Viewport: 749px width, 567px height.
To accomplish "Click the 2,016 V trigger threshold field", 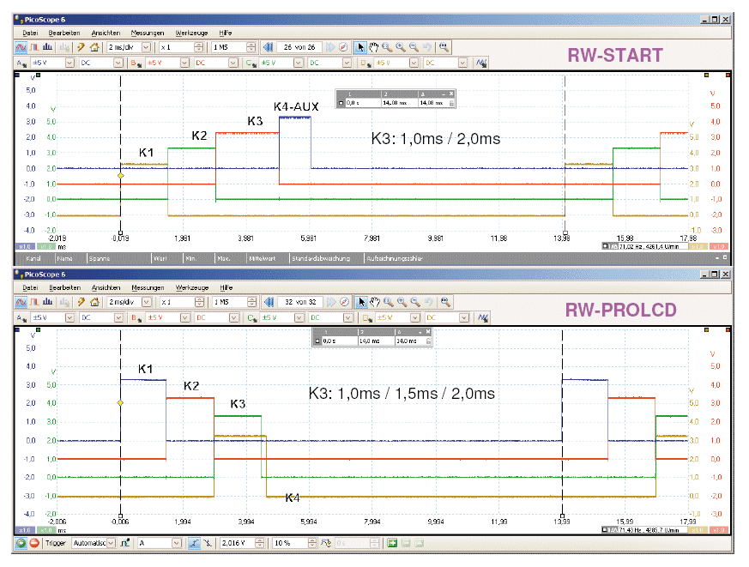I will 243,543.
